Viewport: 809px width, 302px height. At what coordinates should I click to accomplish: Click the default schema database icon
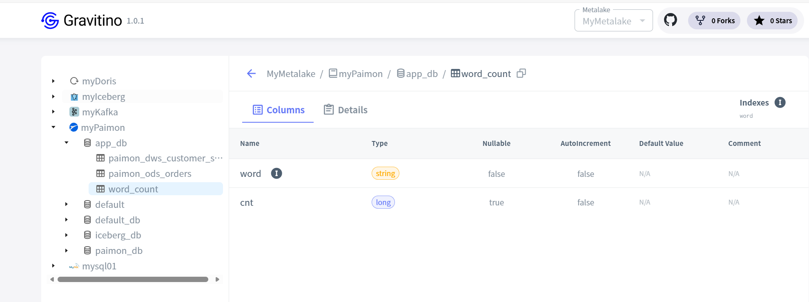(87, 204)
